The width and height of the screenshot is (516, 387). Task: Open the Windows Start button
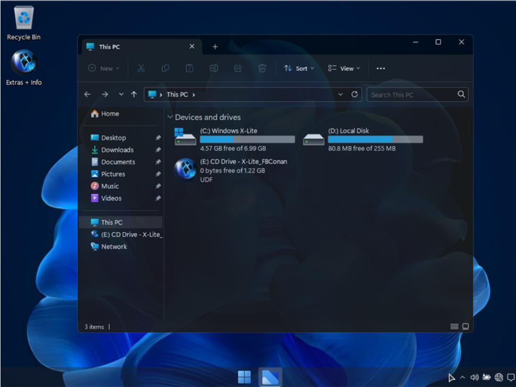244,377
